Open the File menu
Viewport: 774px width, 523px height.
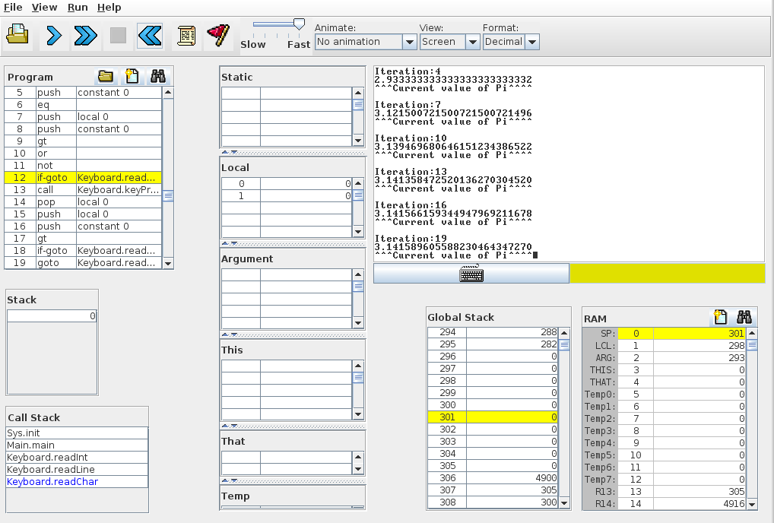click(x=13, y=7)
